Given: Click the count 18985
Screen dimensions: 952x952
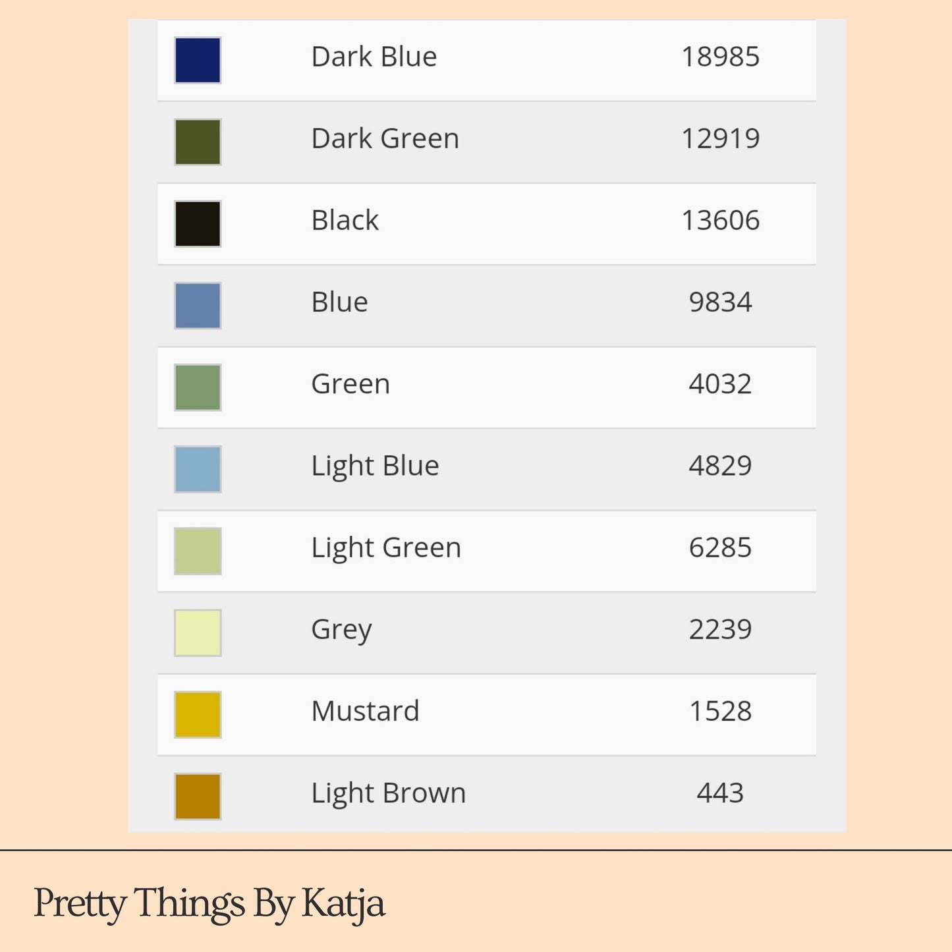Looking at the screenshot, I should (x=721, y=57).
